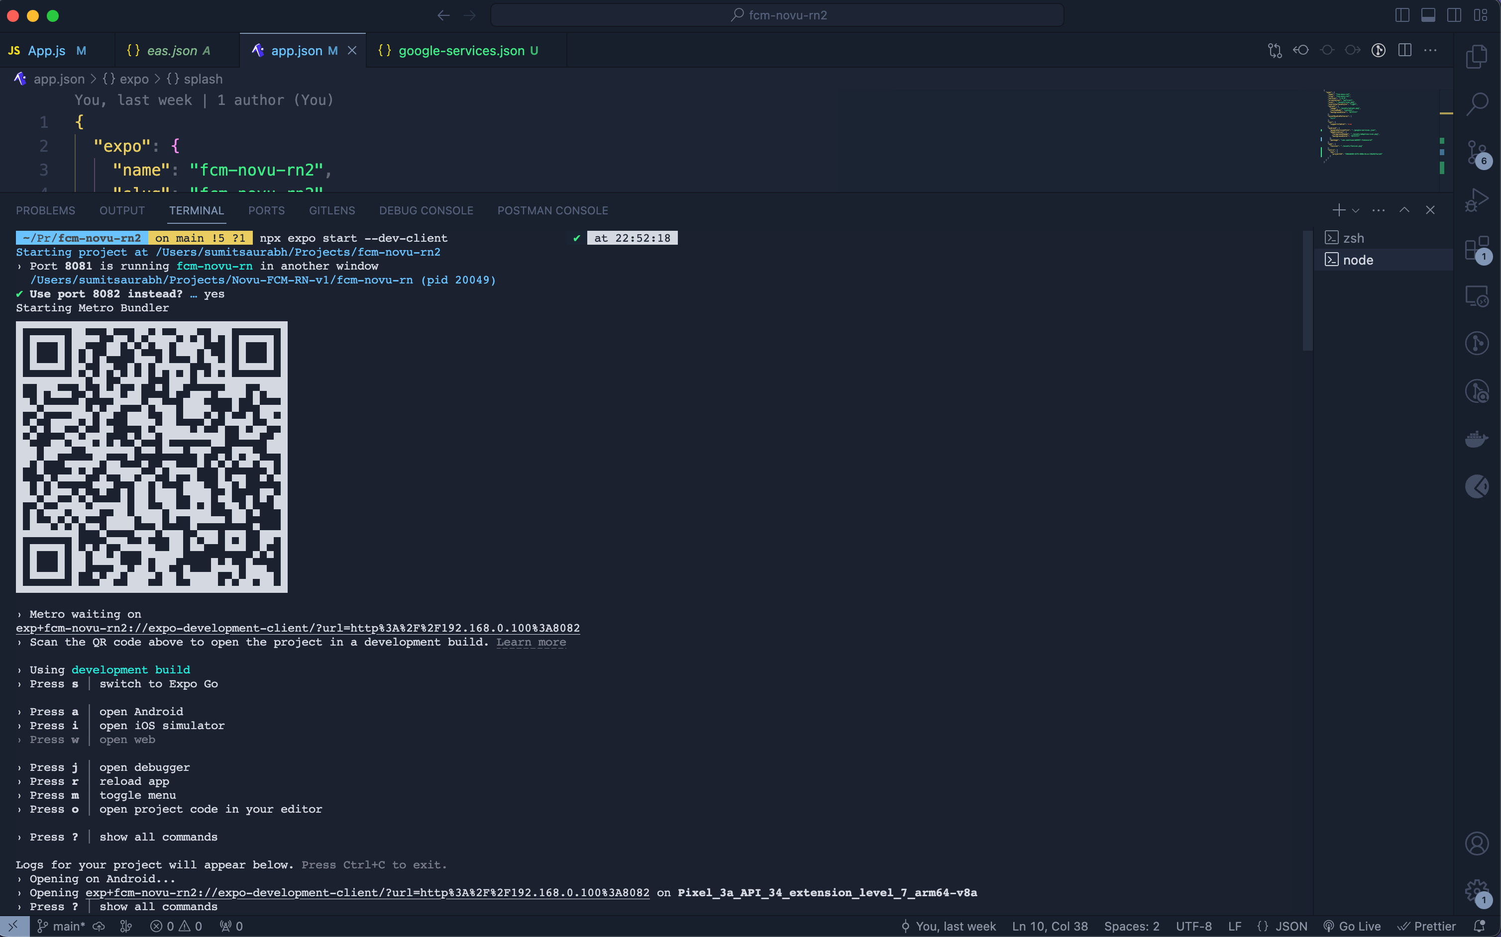Toggle the bottom panel layout button

tap(1428, 15)
